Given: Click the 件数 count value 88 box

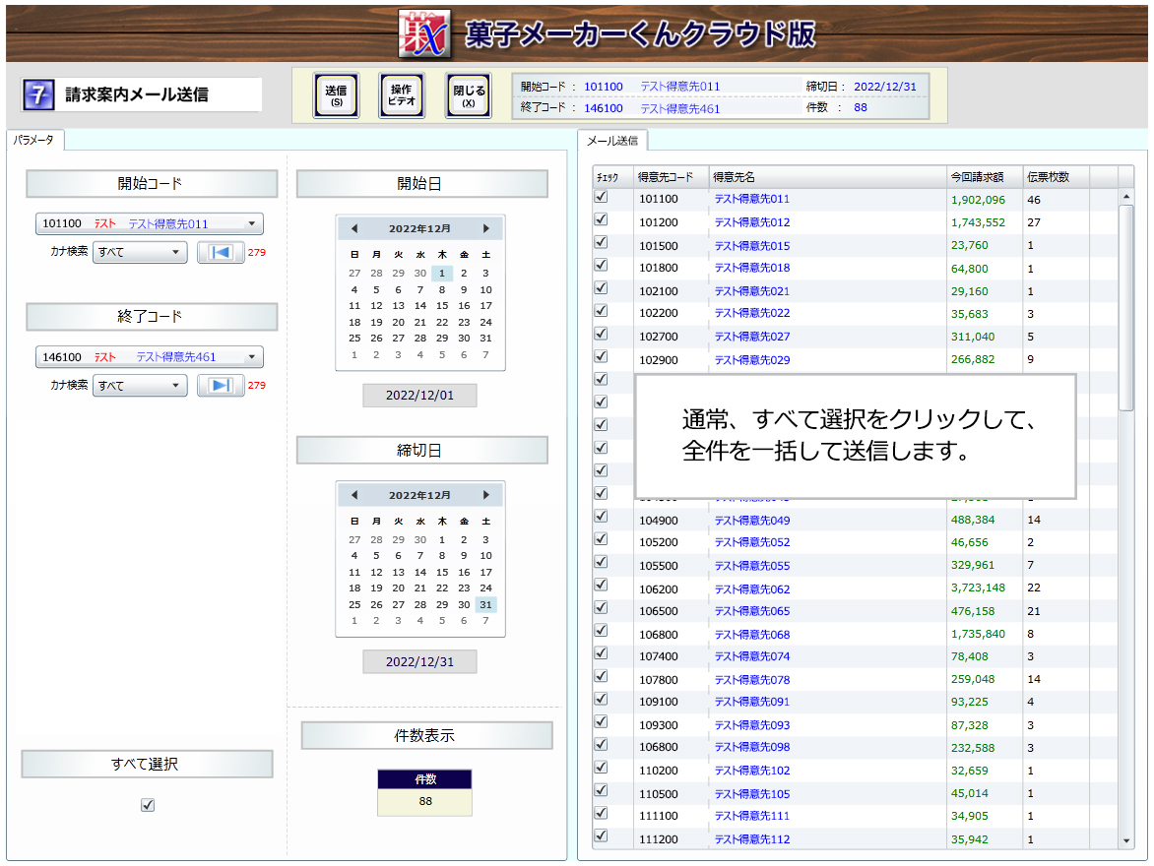Looking at the screenshot, I should (x=424, y=802).
